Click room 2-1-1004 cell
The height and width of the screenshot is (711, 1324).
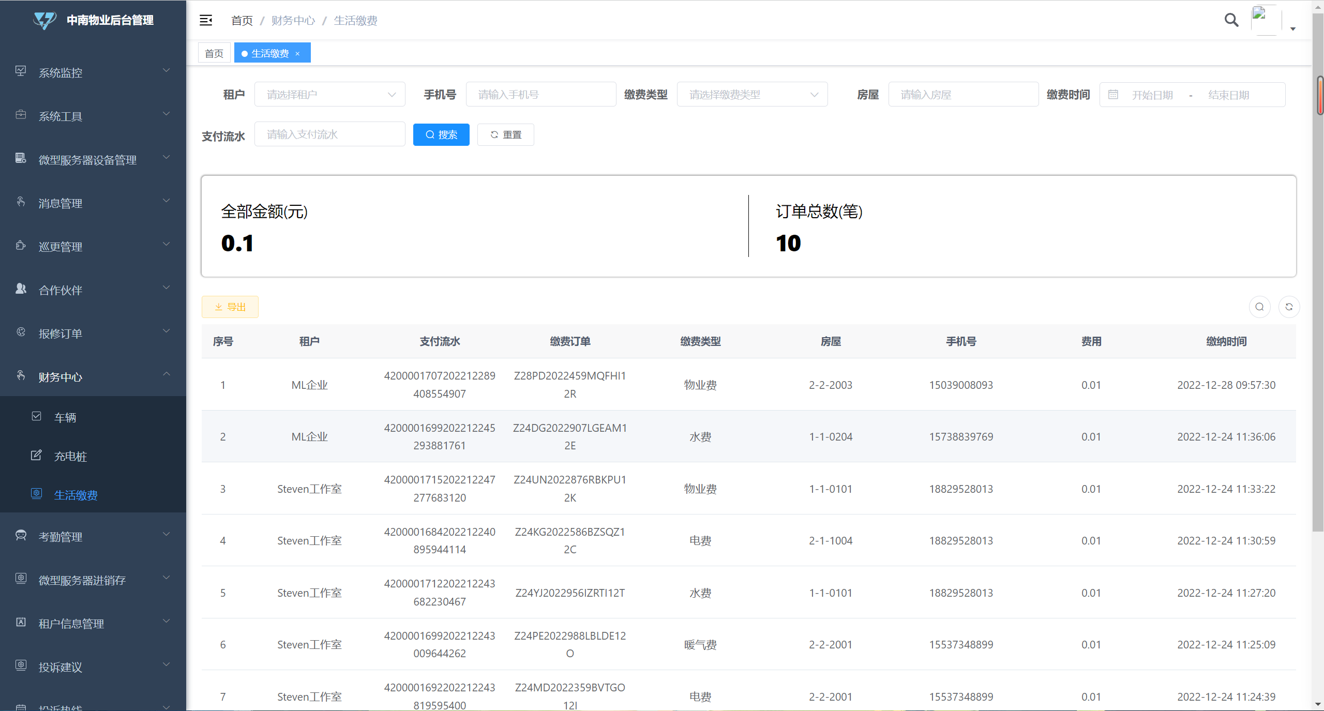[831, 541]
